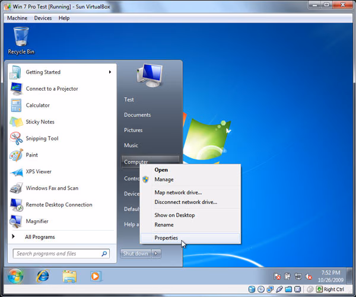The height and width of the screenshot is (297, 356).
Task: Expand the Getting Started submenu arrow
Action: [x=110, y=72]
